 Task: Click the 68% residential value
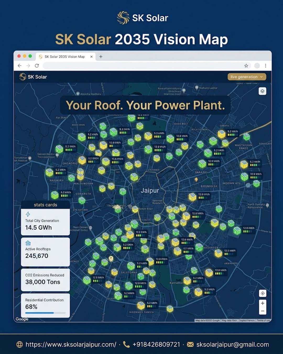coord(31,307)
